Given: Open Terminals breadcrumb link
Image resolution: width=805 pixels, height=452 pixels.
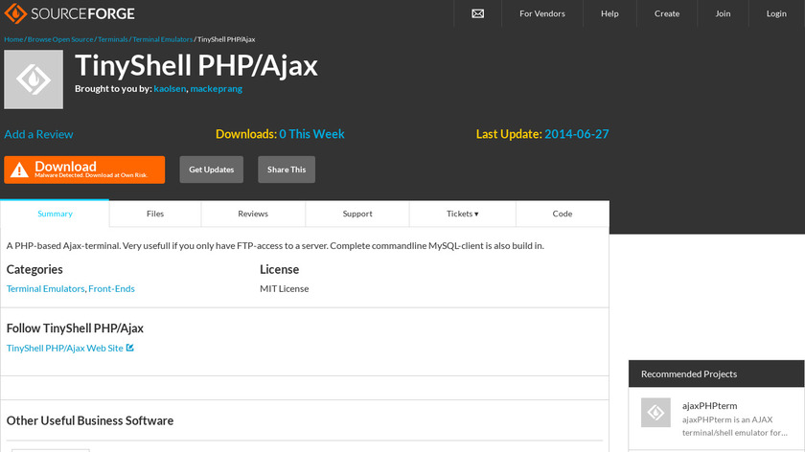Looking at the screenshot, I should [113, 39].
